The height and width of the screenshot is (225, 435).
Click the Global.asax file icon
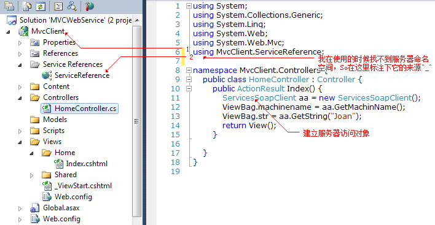tap(34, 208)
